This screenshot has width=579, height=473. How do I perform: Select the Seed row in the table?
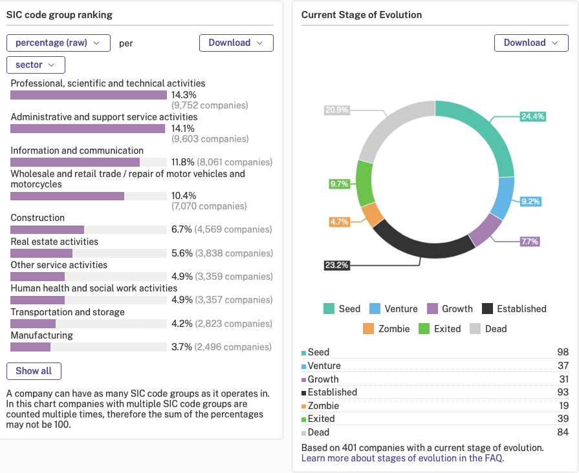435,352
